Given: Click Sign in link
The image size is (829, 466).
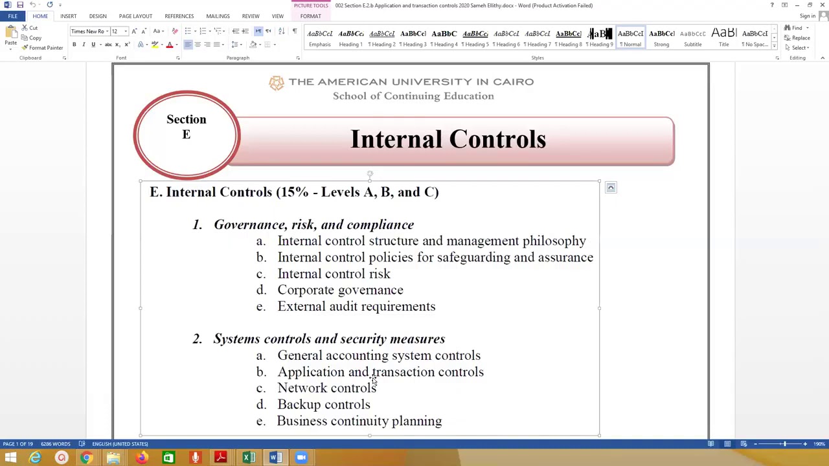Looking at the screenshot, I should (x=807, y=16).
